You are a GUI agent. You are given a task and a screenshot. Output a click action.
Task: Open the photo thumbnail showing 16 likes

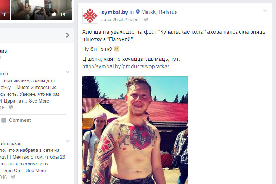click(41, 10)
